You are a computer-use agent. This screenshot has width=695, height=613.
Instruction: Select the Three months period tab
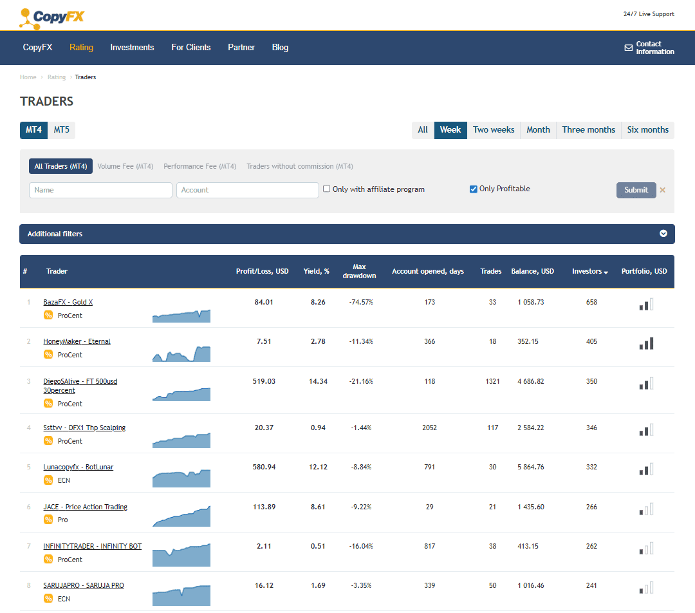[589, 130]
